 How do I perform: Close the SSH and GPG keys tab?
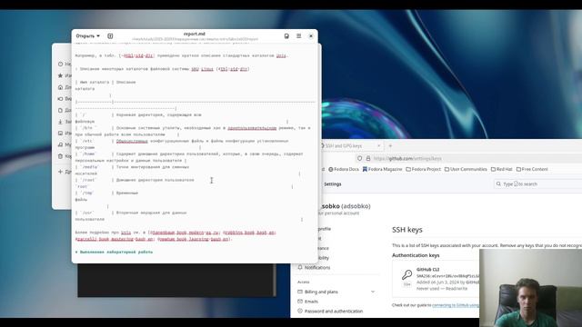(x=378, y=145)
